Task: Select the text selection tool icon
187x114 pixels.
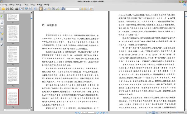Action: tap(49, 9)
